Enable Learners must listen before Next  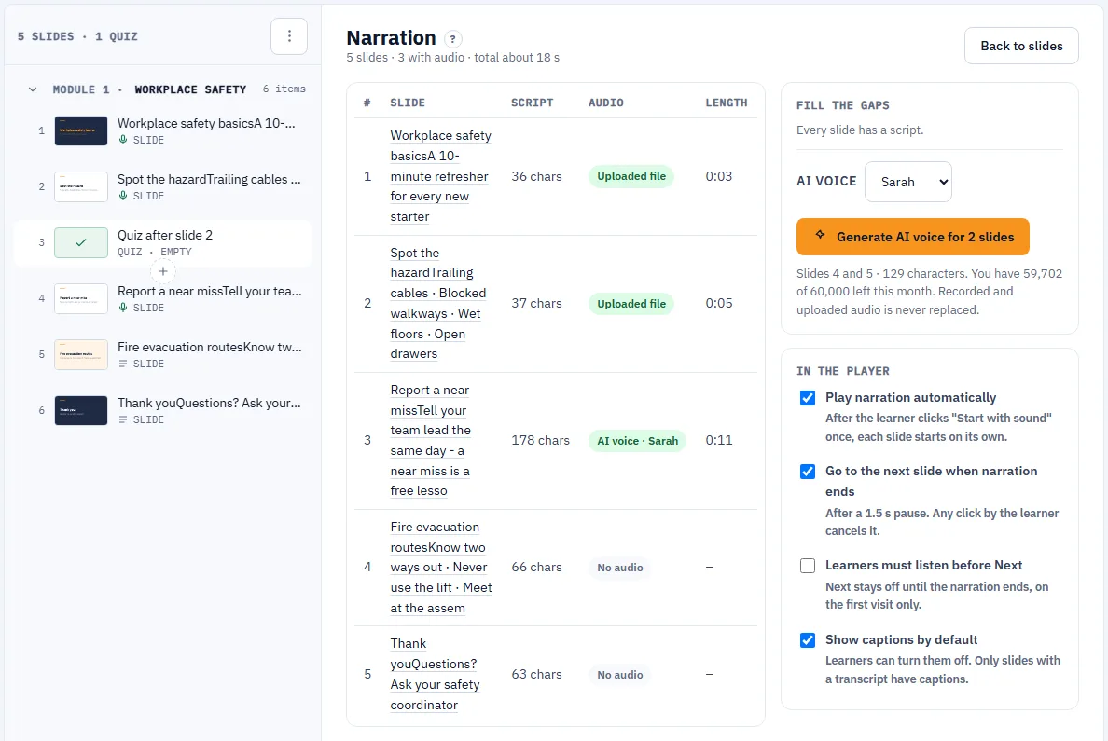(x=808, y=566)
